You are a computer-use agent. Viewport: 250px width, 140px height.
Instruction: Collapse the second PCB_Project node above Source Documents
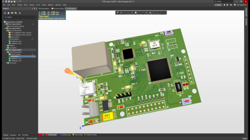point(5,28)
